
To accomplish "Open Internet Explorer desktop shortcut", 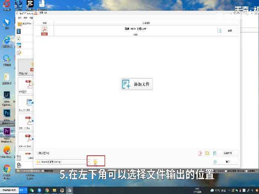I will coord(7,41).
